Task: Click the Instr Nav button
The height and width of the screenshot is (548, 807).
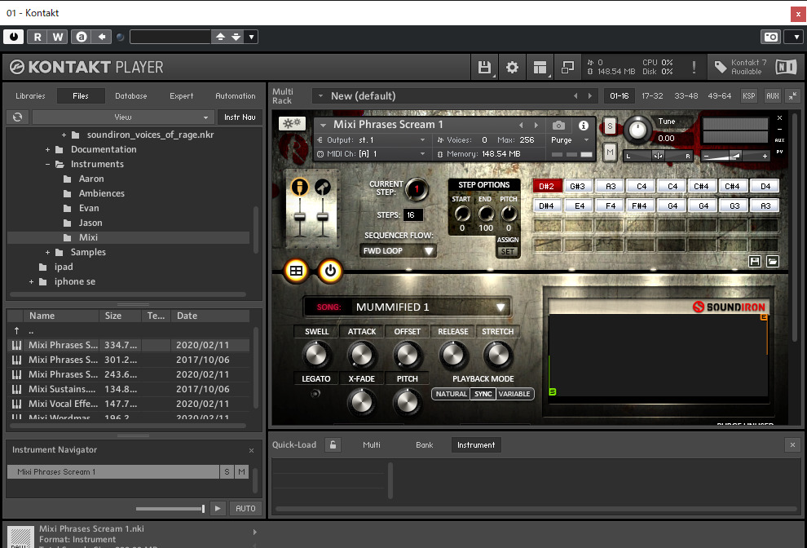Action: point(240,117)
